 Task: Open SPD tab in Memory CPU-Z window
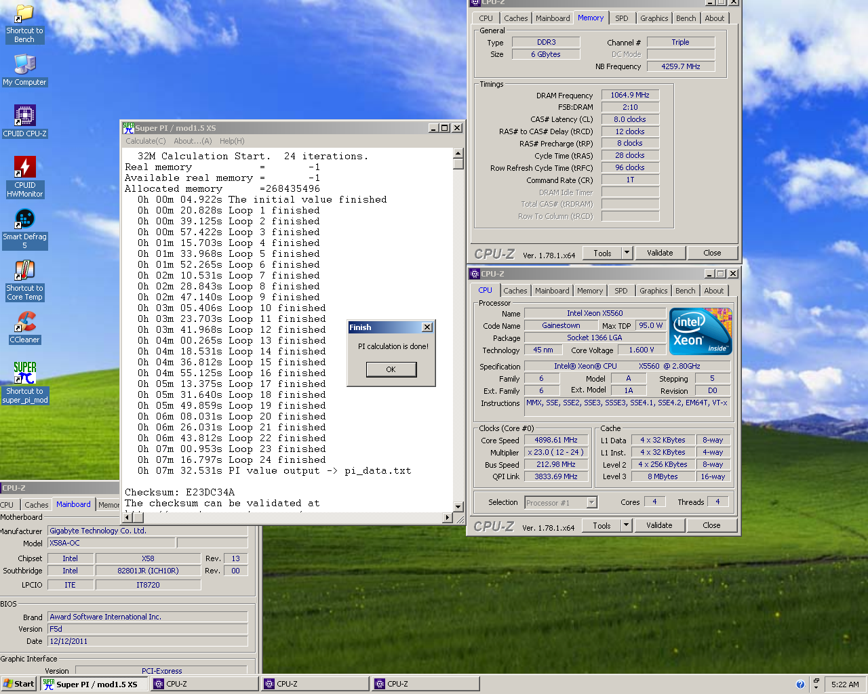622,18
